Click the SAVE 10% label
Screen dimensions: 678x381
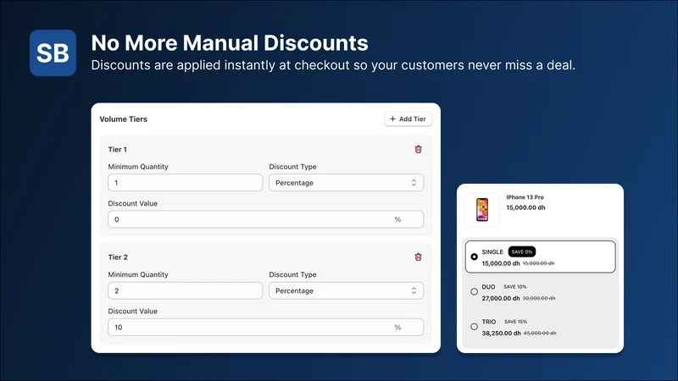tap(515, 287)
